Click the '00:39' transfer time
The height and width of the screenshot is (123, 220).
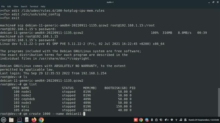[x=202, y=33]
